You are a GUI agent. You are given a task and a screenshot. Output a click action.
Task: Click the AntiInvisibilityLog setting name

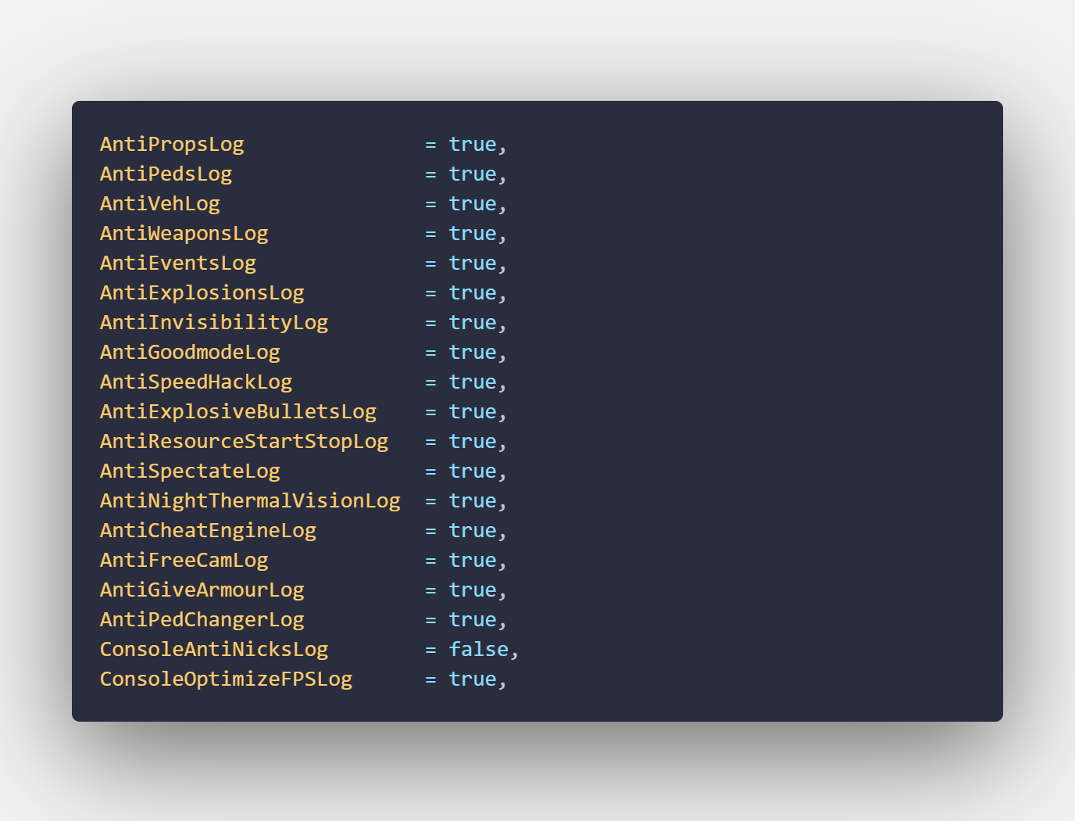[214, 323]
